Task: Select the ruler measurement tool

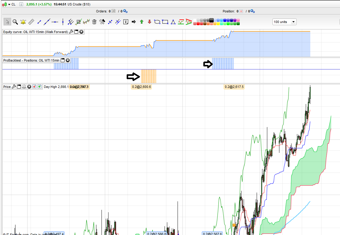Action: click(31, 22)
